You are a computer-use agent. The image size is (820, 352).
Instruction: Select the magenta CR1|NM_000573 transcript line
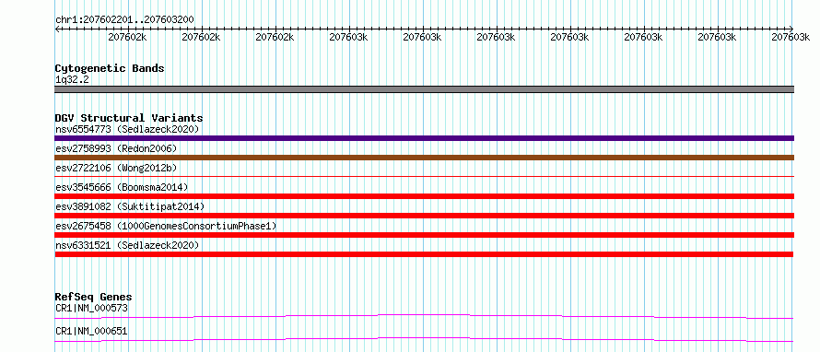click(424, 316)
